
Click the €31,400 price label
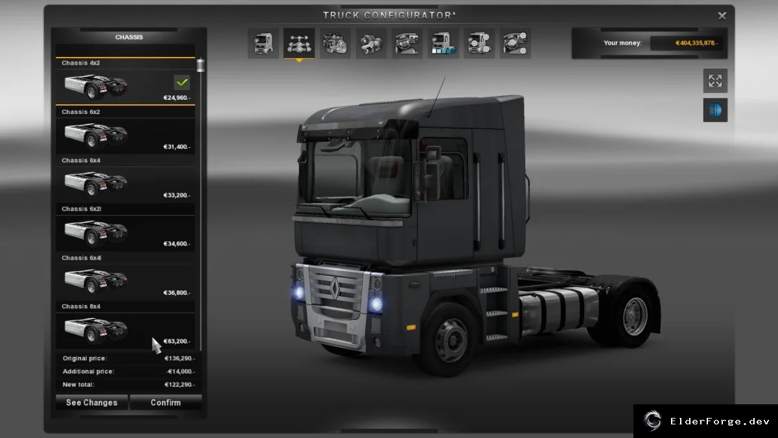pyautogui.click(x=177, y=147)
